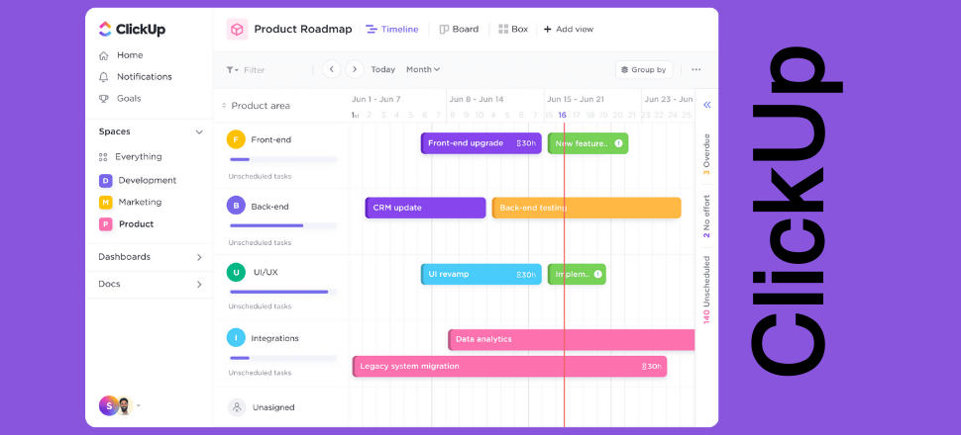Open Unscheduled tasks under Front-end

click(x=260, y=176)
